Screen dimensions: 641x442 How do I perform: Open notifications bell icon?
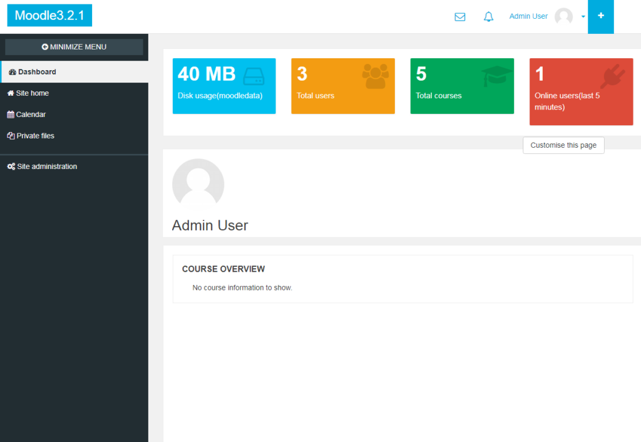coord(489,17)
